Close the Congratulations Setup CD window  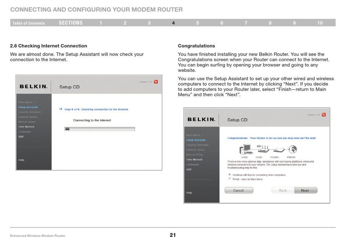pyautogui.click(x=324, y=115)
